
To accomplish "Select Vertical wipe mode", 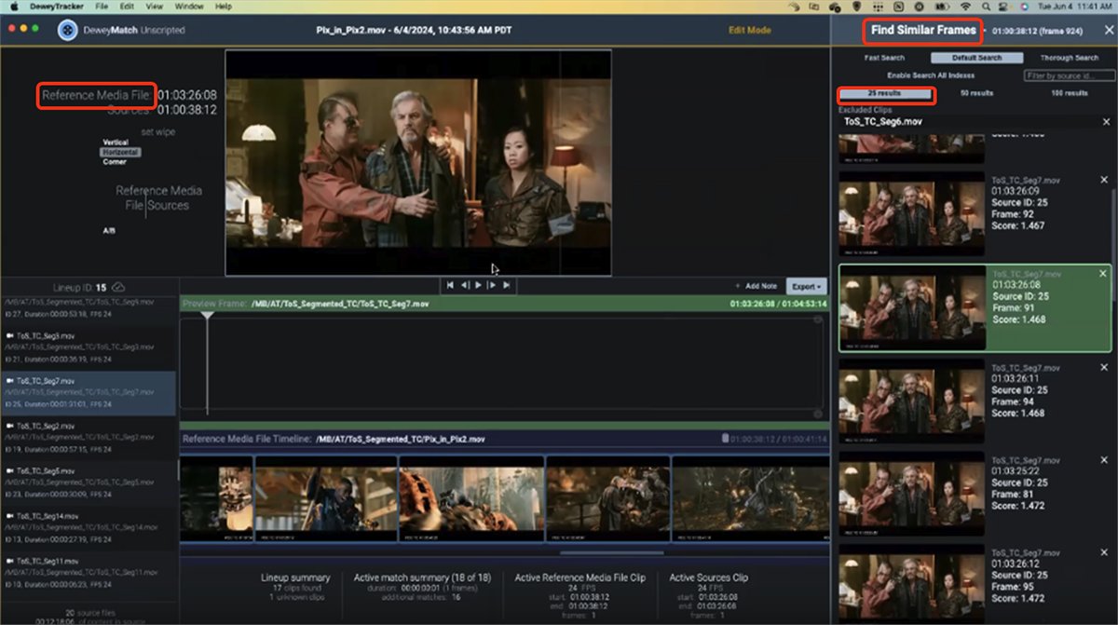I will coord(116,143).
